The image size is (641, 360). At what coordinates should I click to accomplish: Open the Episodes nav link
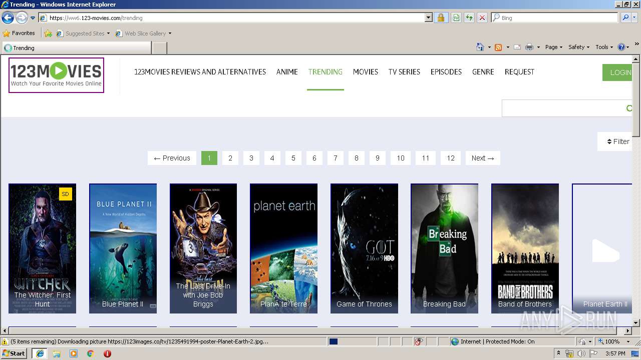[x=446, y=72]
